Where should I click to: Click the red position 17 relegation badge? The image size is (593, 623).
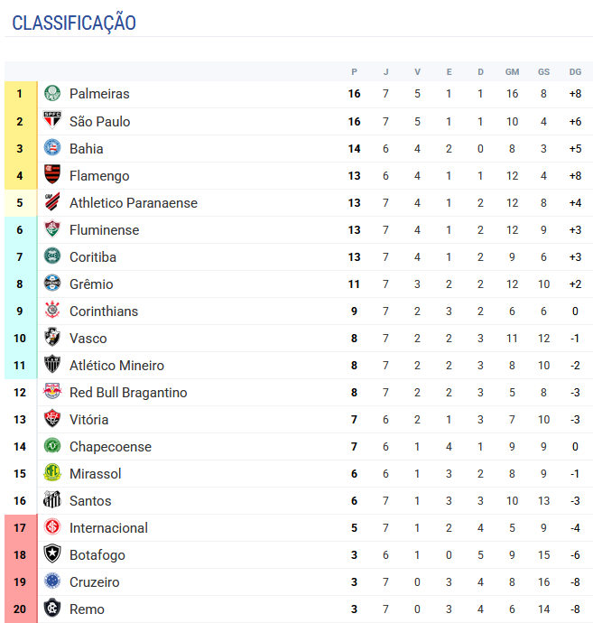click(x=19, y=527)
